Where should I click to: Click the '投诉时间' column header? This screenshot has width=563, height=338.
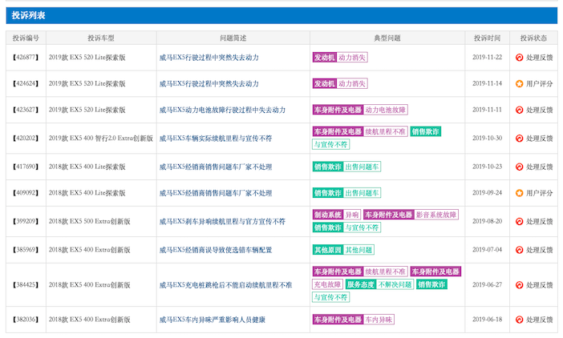[x=488, y=38]
